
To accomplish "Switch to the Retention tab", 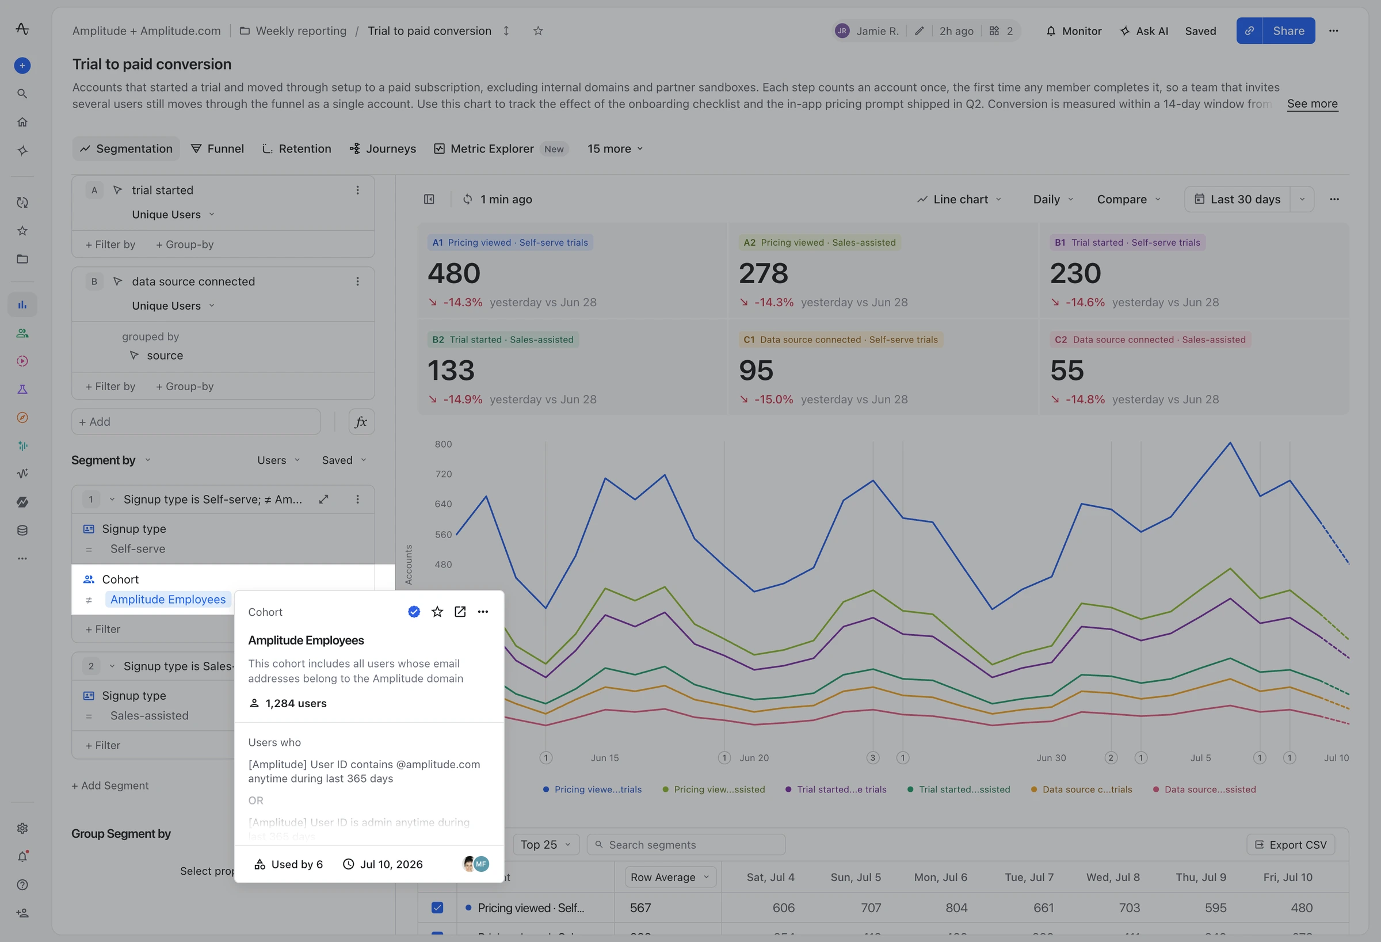I will (x=296, y=148).
